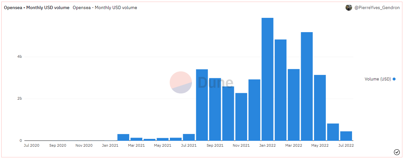Select the March 2022 bar
The image size is (404, 159).
click(x=294, y=105)
